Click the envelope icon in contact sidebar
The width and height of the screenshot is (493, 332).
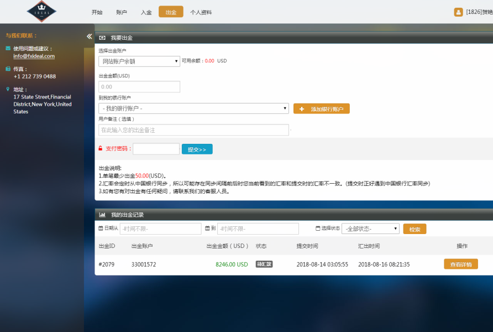(x=8, y=49)
